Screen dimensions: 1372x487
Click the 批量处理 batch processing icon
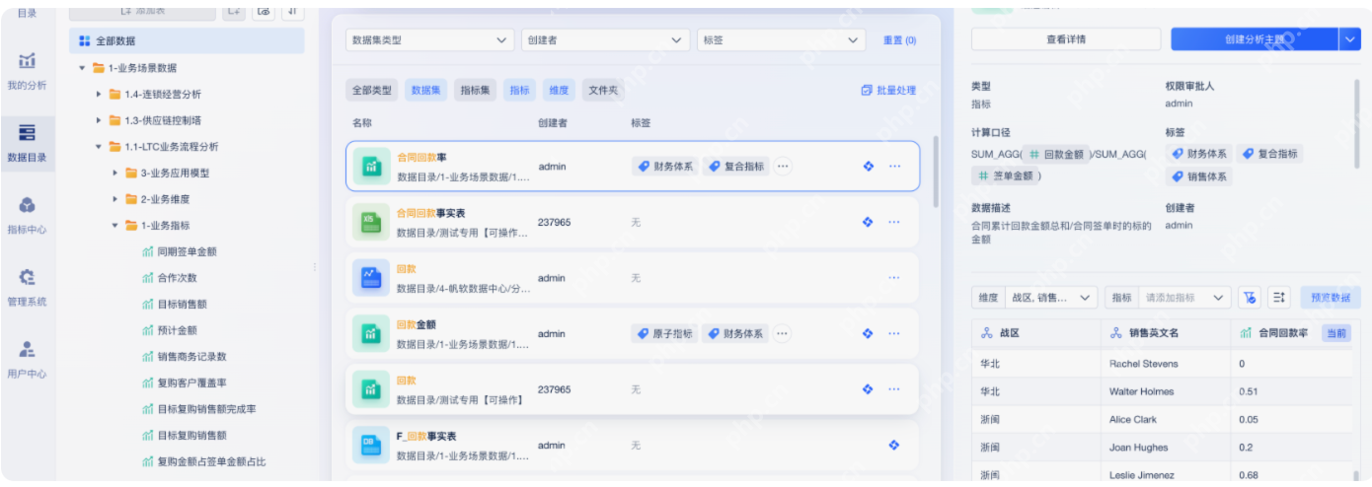point(867,90)
